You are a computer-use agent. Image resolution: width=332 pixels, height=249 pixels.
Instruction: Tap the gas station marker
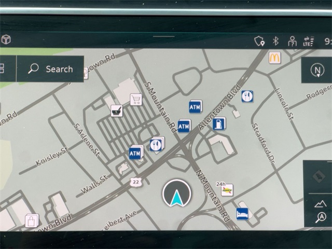[x=219, y=123]
